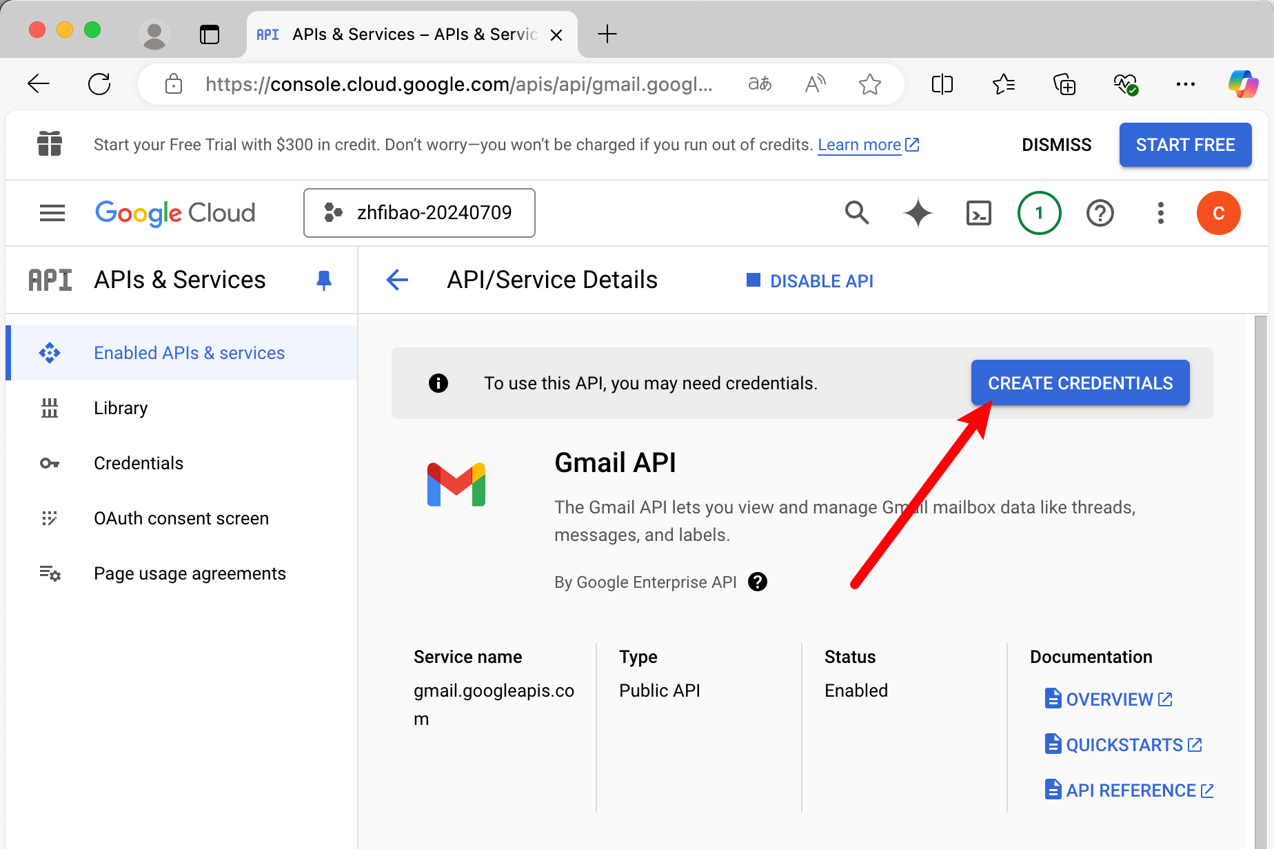Toggle vertical tabs panel icon

coord(210,34)
